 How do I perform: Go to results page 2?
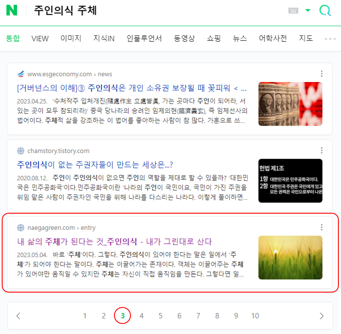click(104, 316)
